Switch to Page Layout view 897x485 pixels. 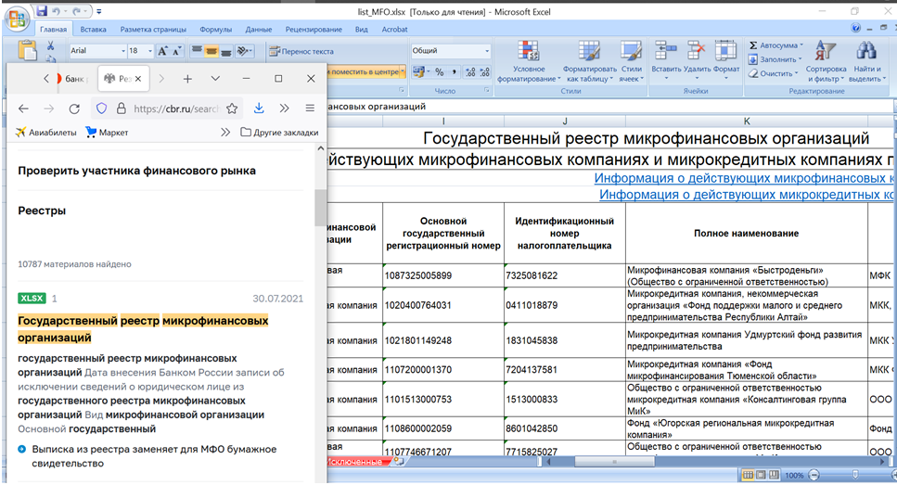[761, 475]
